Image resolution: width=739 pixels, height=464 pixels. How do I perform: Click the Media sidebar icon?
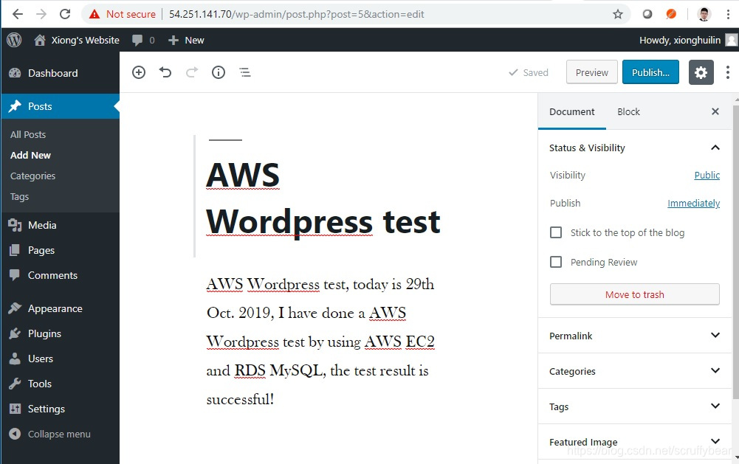coord(15,225)
